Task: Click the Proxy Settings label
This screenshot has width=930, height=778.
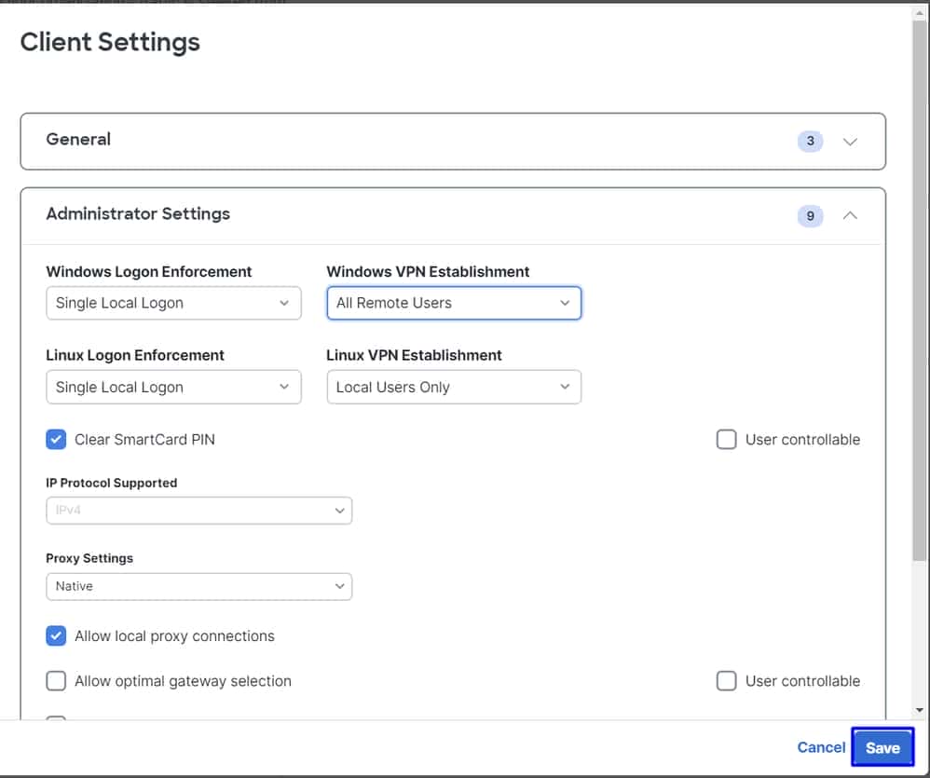Action: tap(89, 558)
